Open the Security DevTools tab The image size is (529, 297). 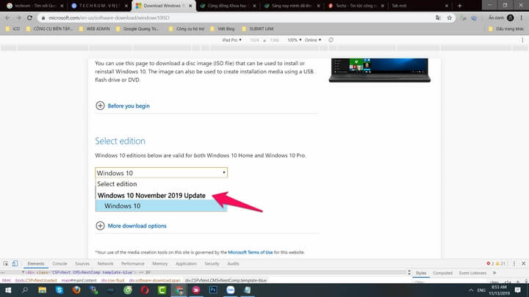pos(212,264)
